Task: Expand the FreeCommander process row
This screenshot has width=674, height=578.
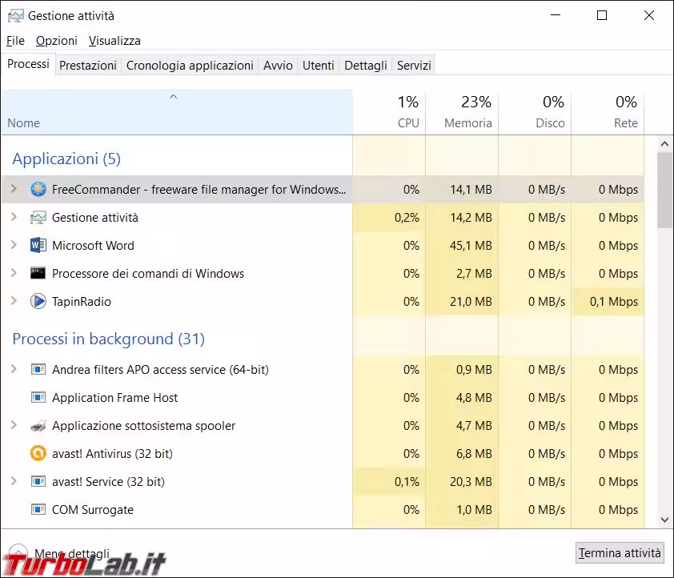Action: tap(14, 189)
